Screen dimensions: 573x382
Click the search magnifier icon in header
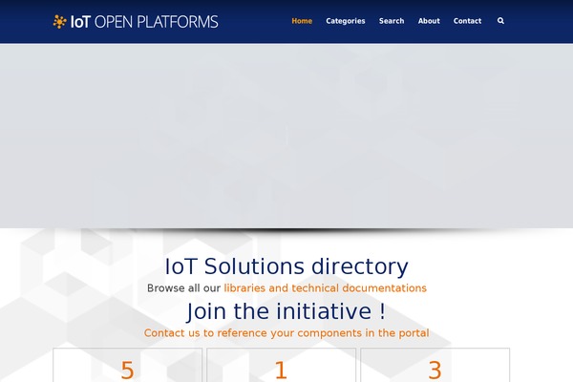tap(500, 21)
